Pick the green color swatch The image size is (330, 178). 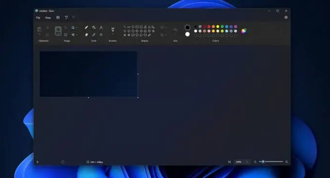coord(222,27)
